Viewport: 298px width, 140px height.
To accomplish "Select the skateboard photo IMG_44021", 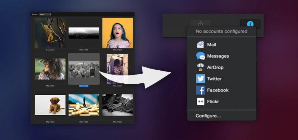I will coord(117,105).
